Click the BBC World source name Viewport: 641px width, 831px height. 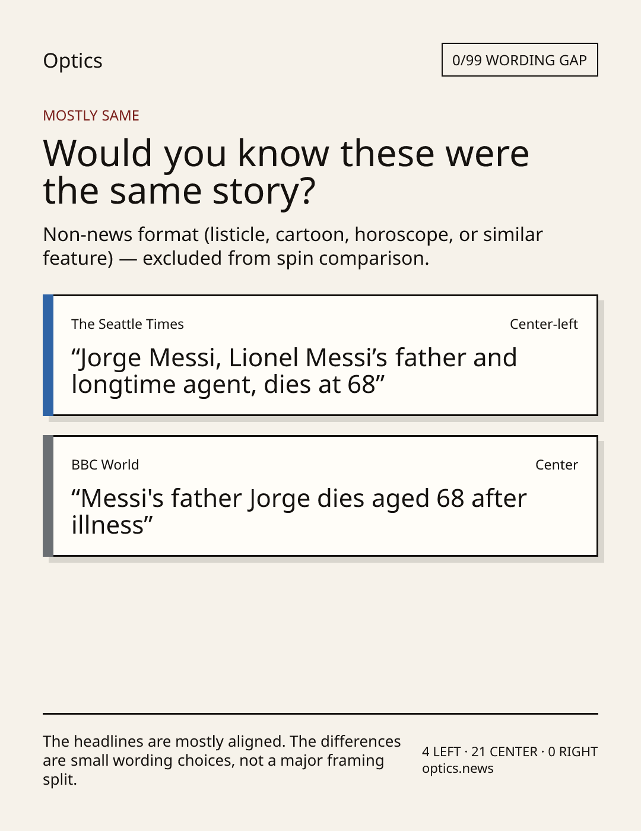point(105,465)
